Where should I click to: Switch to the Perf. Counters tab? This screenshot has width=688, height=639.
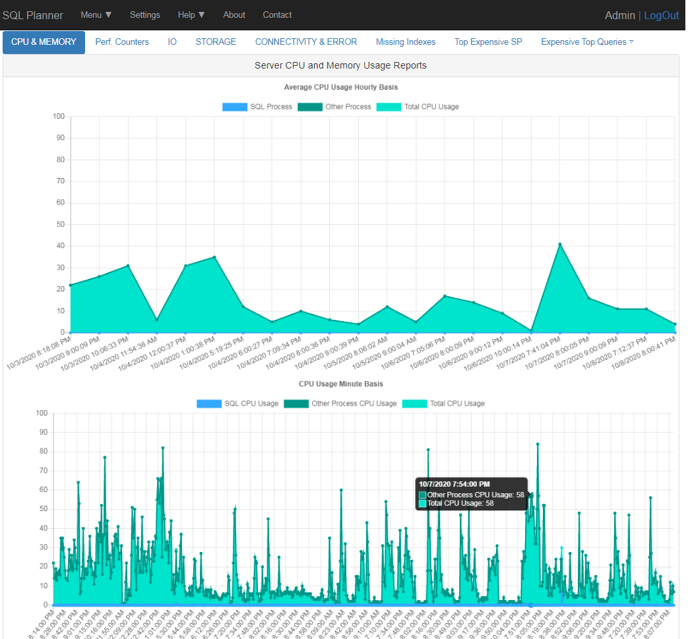pyautogui.click(x=121, y=42)
